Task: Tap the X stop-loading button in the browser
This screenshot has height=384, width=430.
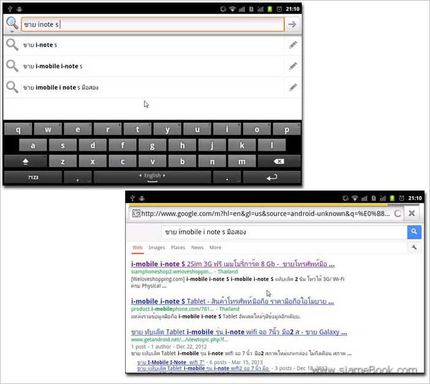Action: (x=412, y=213)
